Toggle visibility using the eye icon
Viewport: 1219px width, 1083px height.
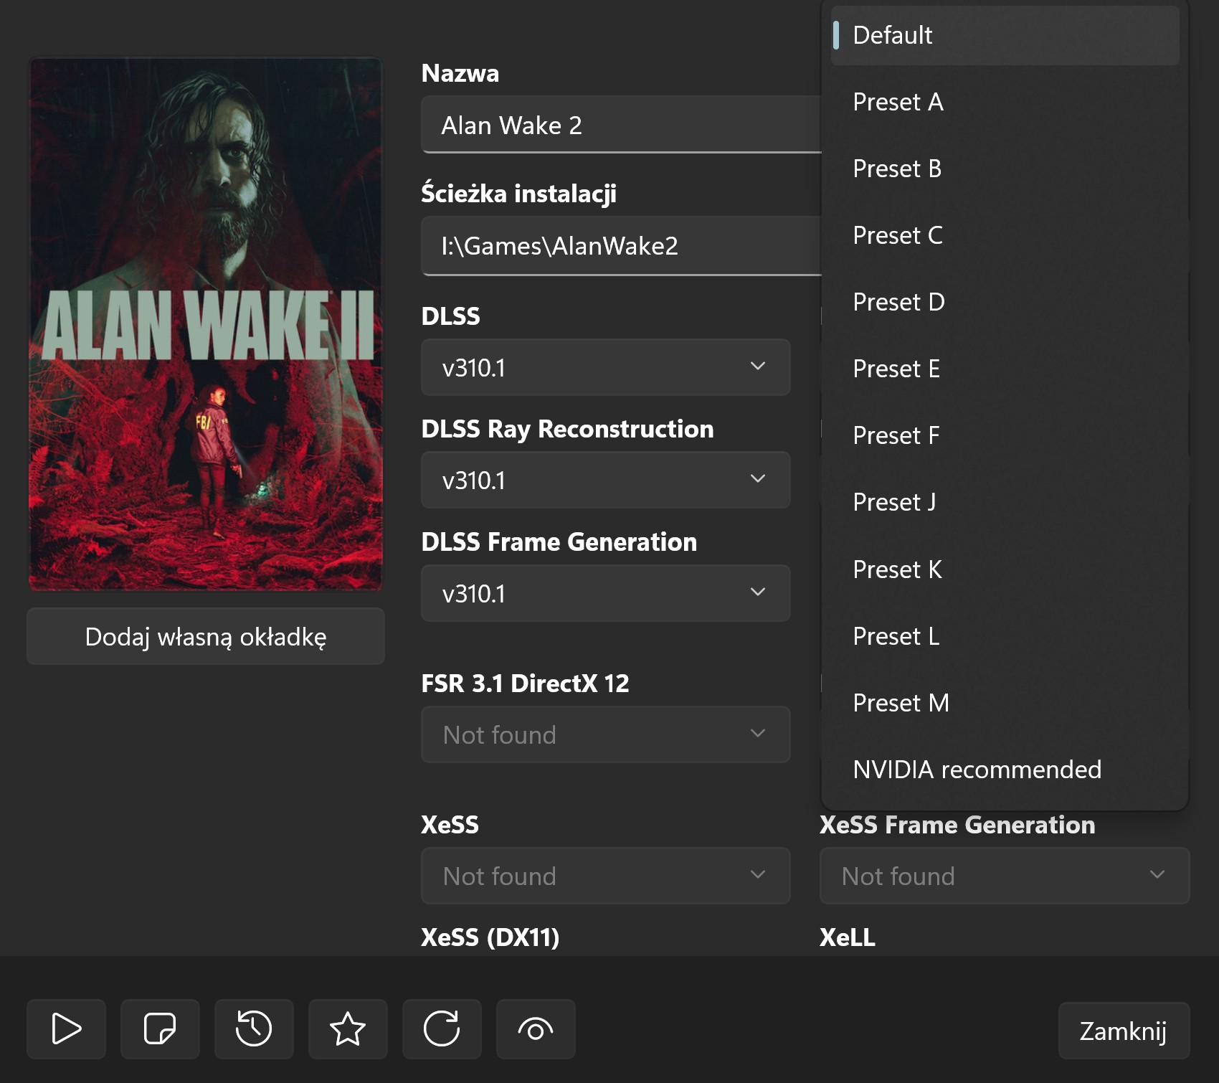pos(536,1029)
